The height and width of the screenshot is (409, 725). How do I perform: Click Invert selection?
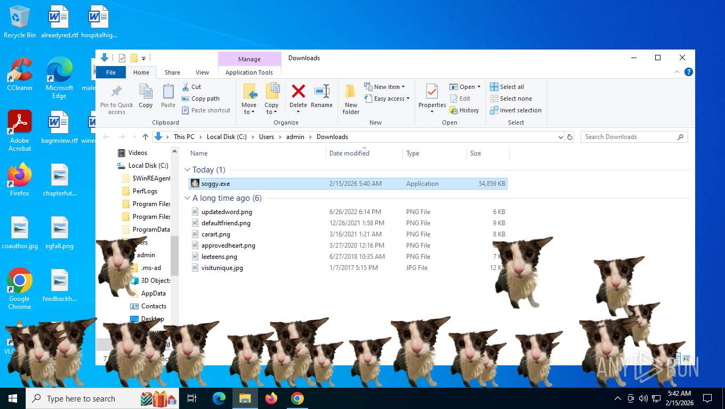515,110
